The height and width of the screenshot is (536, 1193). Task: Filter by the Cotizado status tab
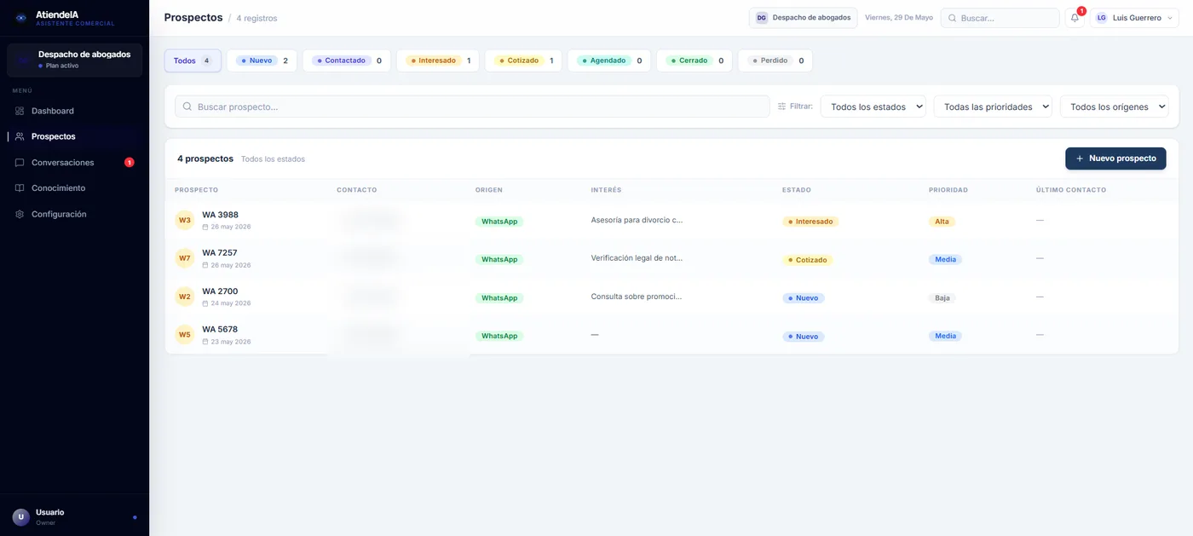[523, 61]
